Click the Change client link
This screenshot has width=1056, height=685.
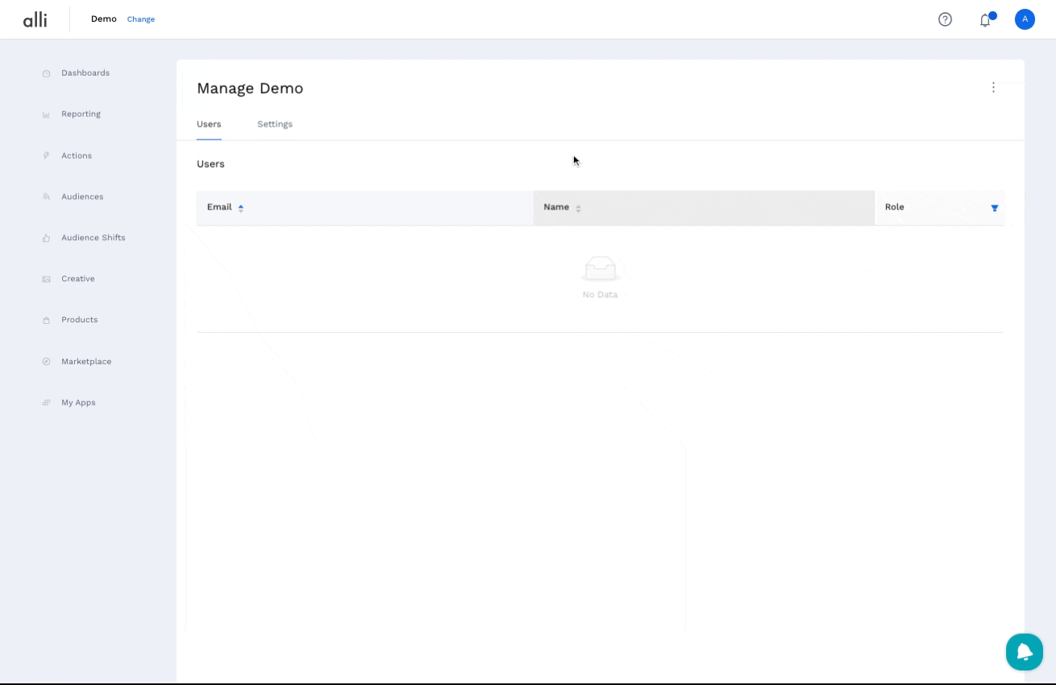pyautogui.click(x=140, y=19)
